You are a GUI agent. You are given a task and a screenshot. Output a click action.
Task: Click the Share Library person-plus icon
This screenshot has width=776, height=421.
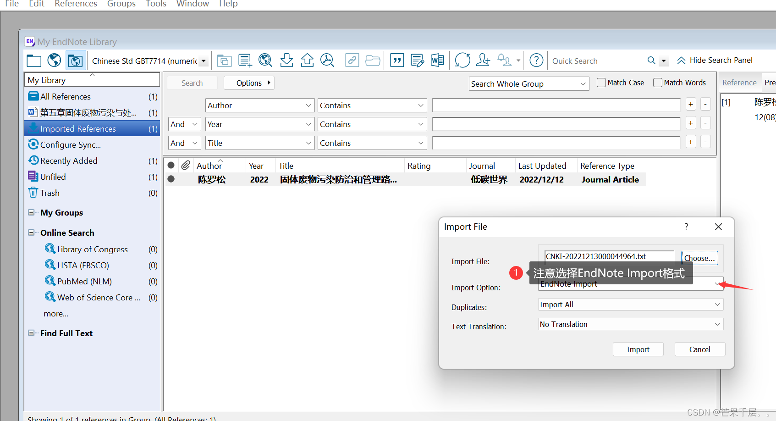[x=483, y=60]
